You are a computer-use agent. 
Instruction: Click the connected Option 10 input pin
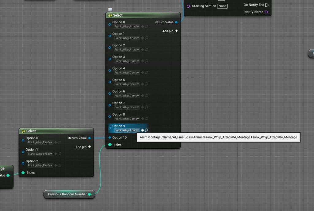coord(110,137)
